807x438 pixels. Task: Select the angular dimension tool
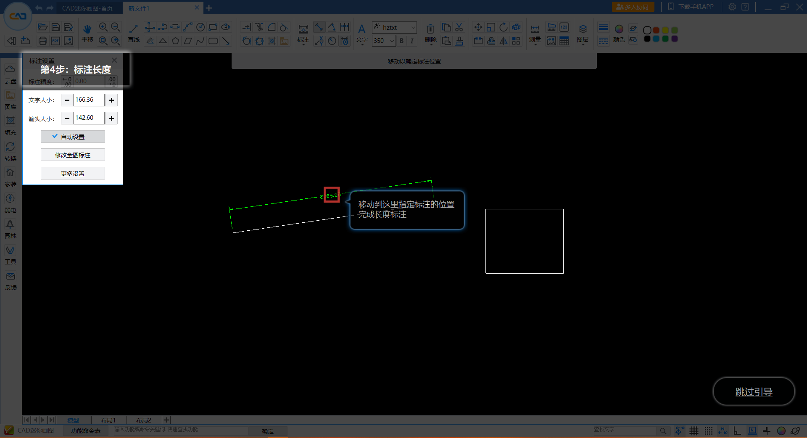pos(332,27)
